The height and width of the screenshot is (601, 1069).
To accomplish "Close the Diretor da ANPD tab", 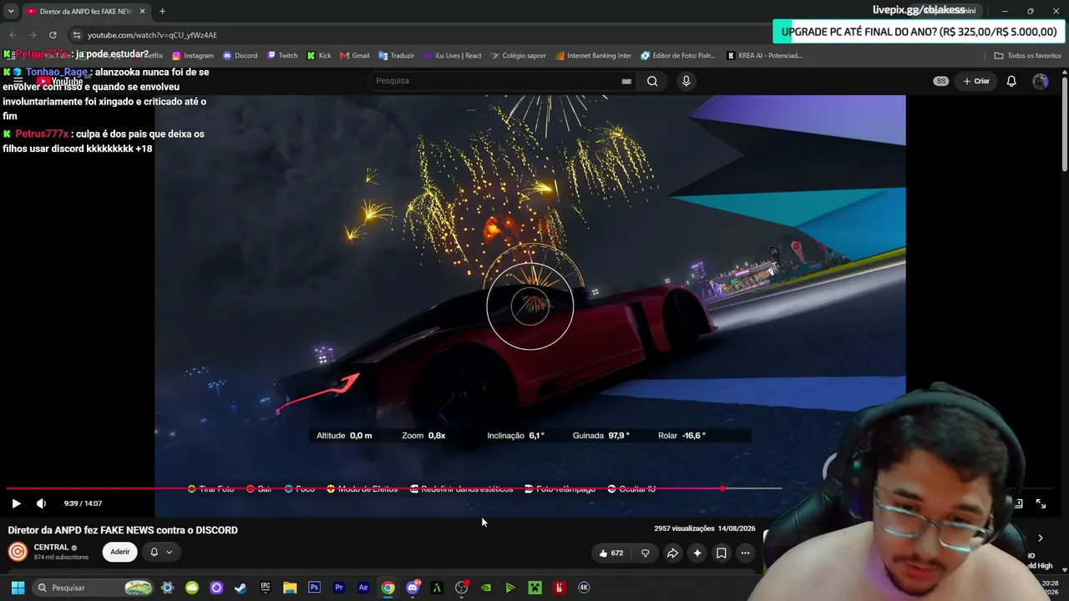I will tap(142, 11).
